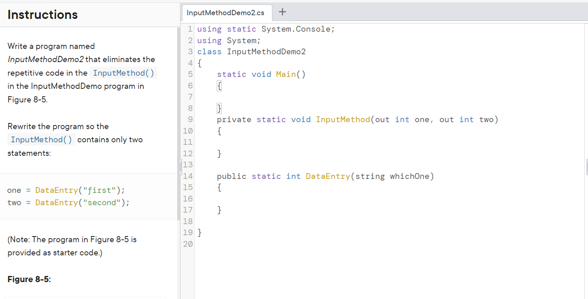Select the highlighted InputMethod() code snippet in instructions
588x299 pixels.
click(123, 73)
